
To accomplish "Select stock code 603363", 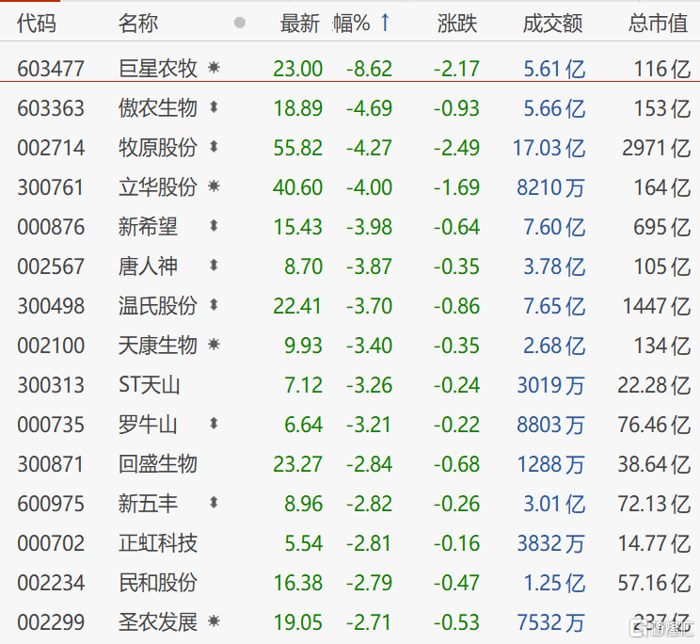I will (51, 108).
